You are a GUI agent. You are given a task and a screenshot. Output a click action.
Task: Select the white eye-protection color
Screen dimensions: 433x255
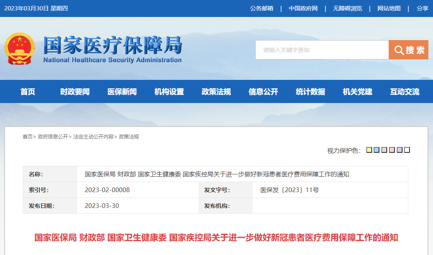tap(407, 150)
